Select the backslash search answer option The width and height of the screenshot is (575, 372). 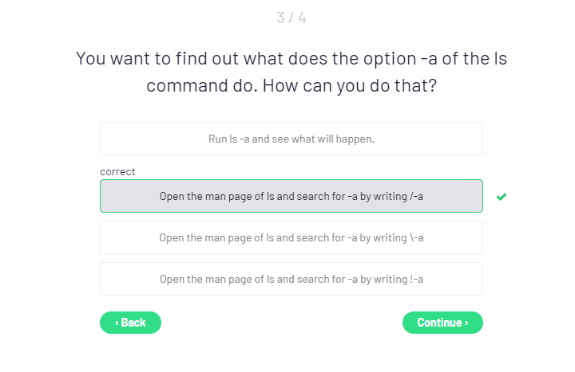291,237
